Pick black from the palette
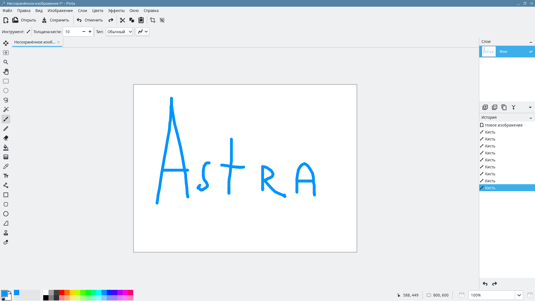Image resolution: width=535 pixels, height=301 pixels. 46,298
